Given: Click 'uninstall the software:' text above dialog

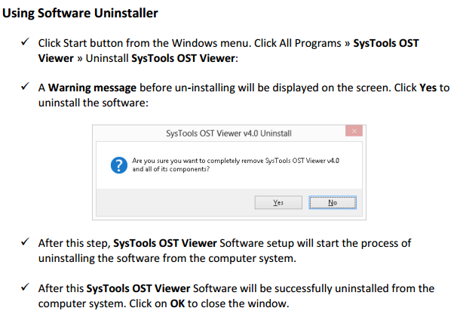Looking at the screenshot, I should (x=94, y=103).
